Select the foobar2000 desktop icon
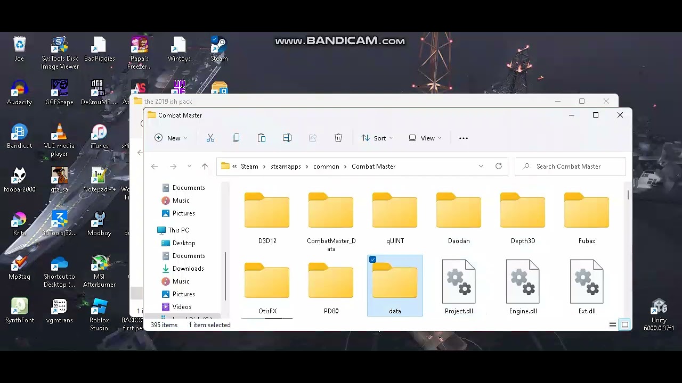 (19, 180)
